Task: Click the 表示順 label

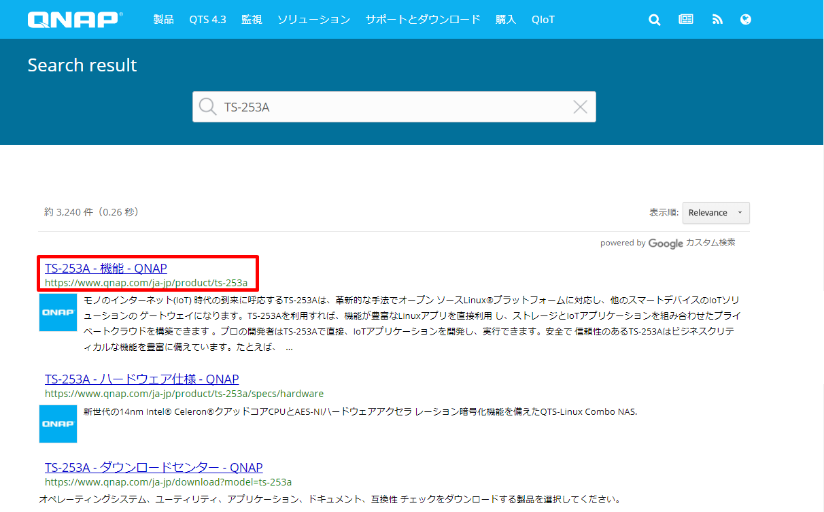Action: click(x=664, y=213)
